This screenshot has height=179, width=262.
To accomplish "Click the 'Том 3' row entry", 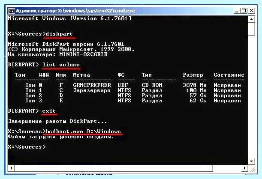I will point(34,101).
